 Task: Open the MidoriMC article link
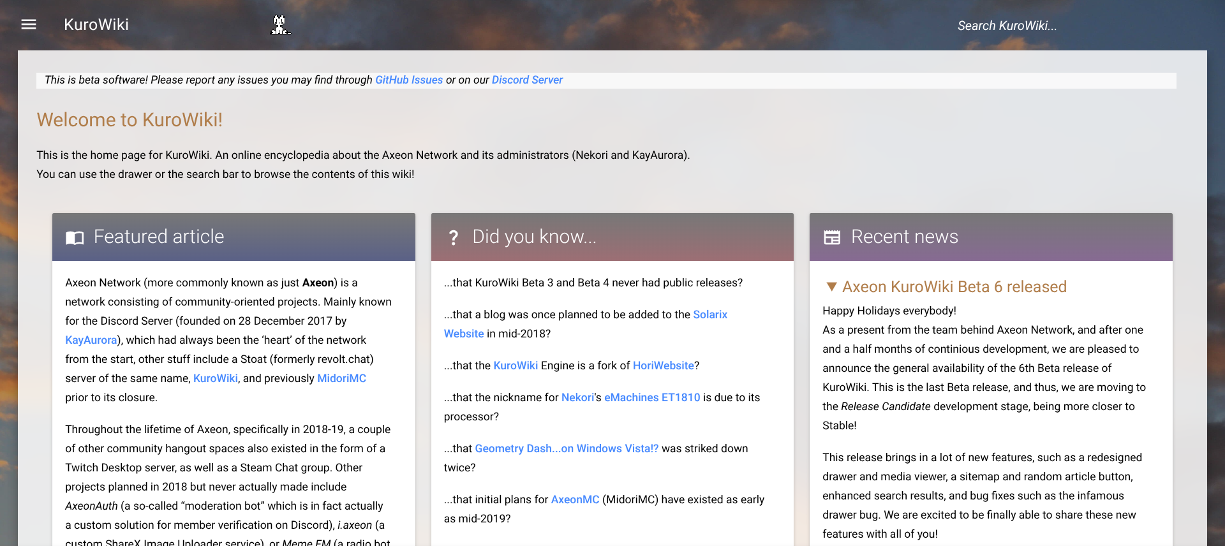342,378
